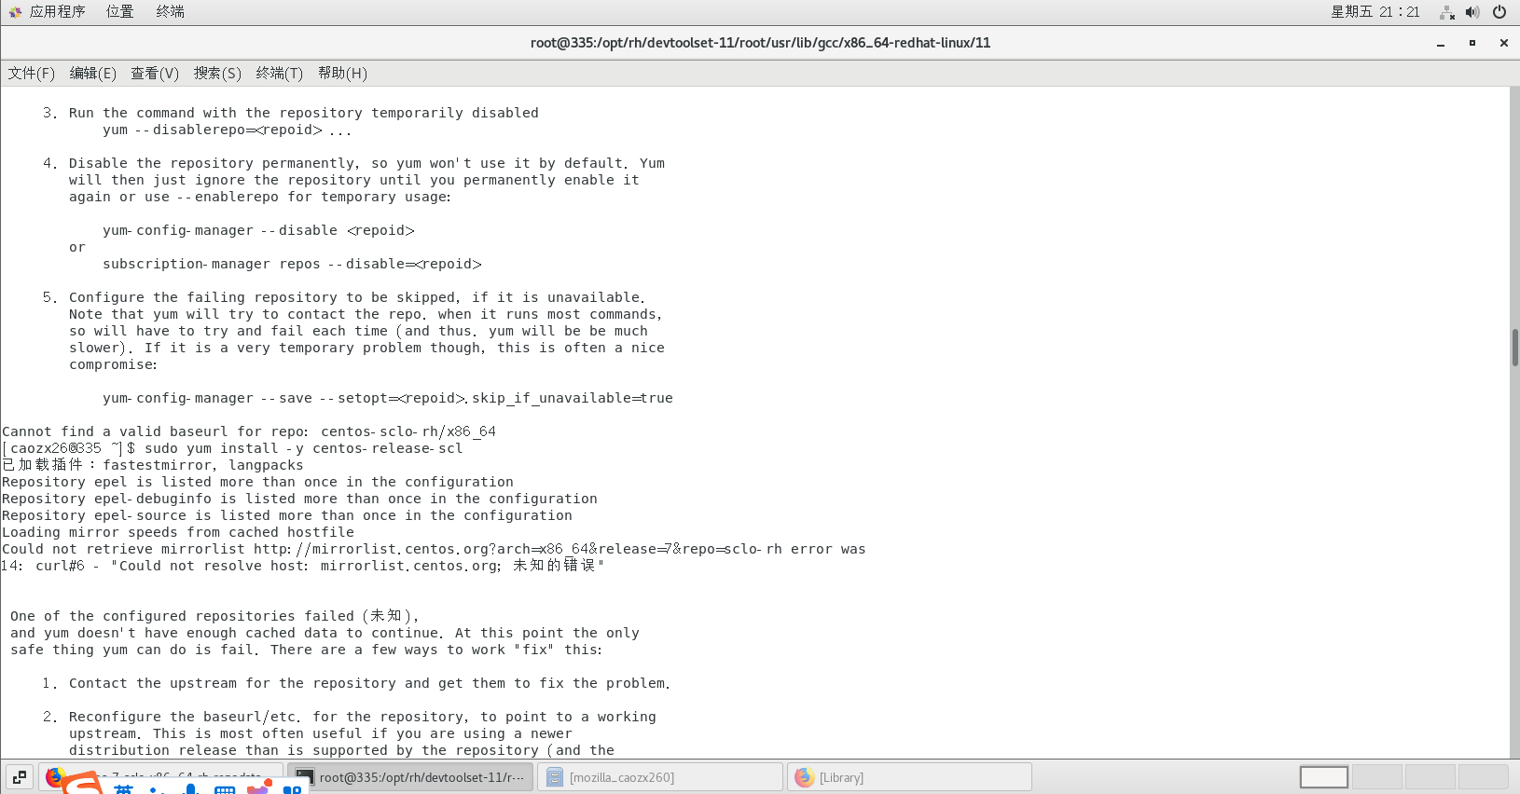Select the third workspace in the switcher

1430,776
